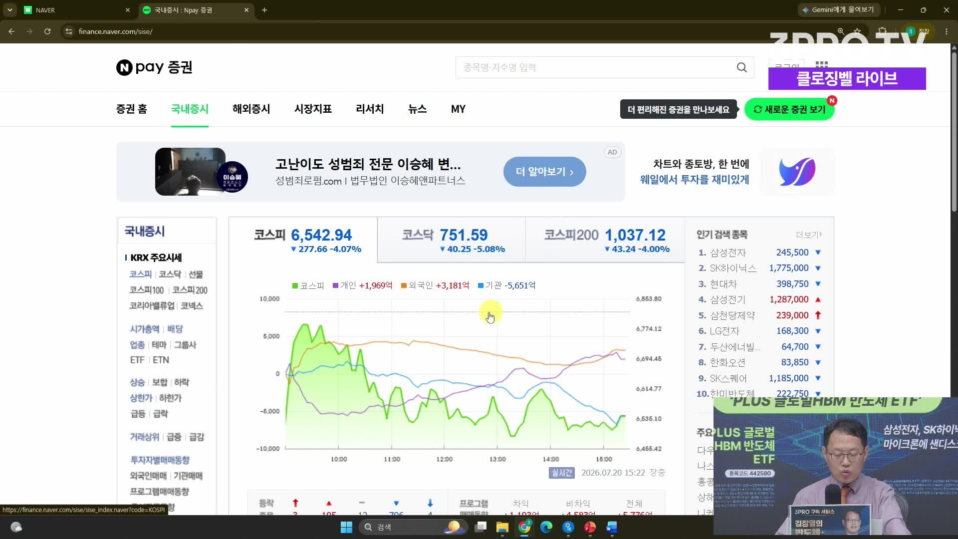The image size is (958, 539).
Task: Open the 해외증시 menu
Action: pos(251,109)
